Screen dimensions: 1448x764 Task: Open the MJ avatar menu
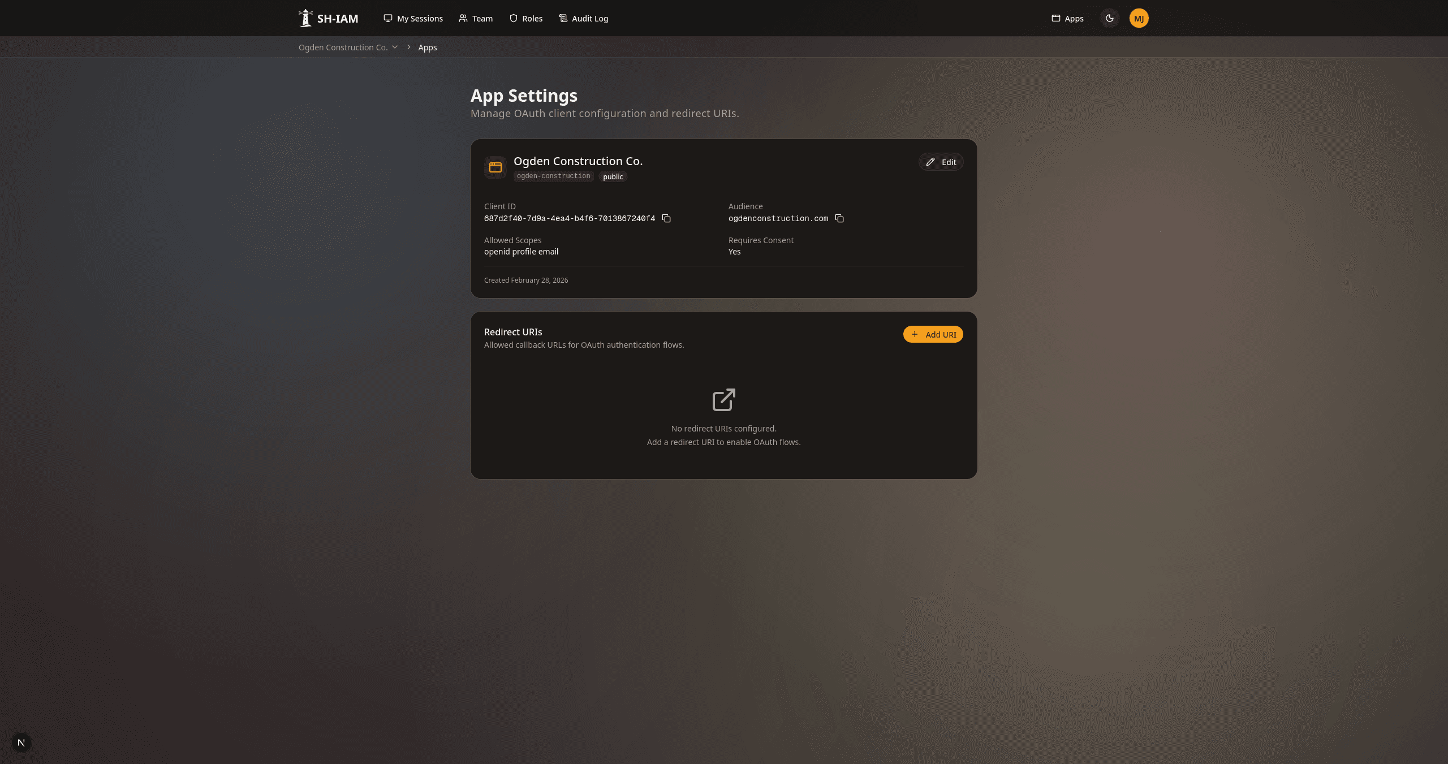tap(1139, 18)
